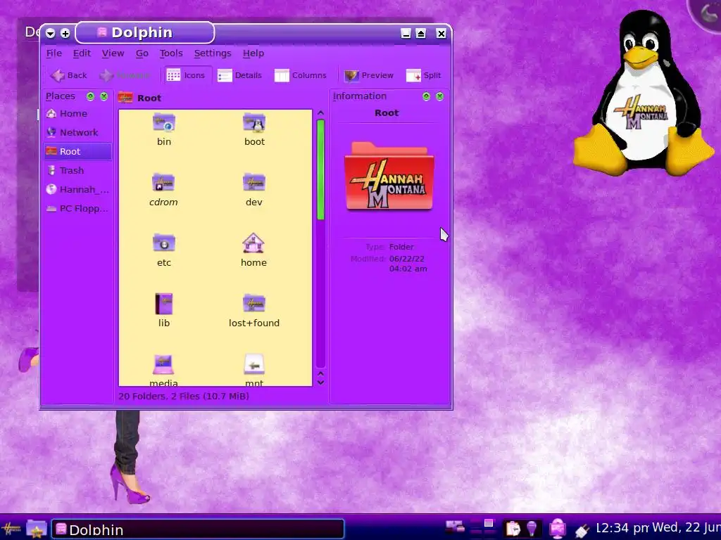Open the boot folder
721x540 pixels.
click(253, 129)
